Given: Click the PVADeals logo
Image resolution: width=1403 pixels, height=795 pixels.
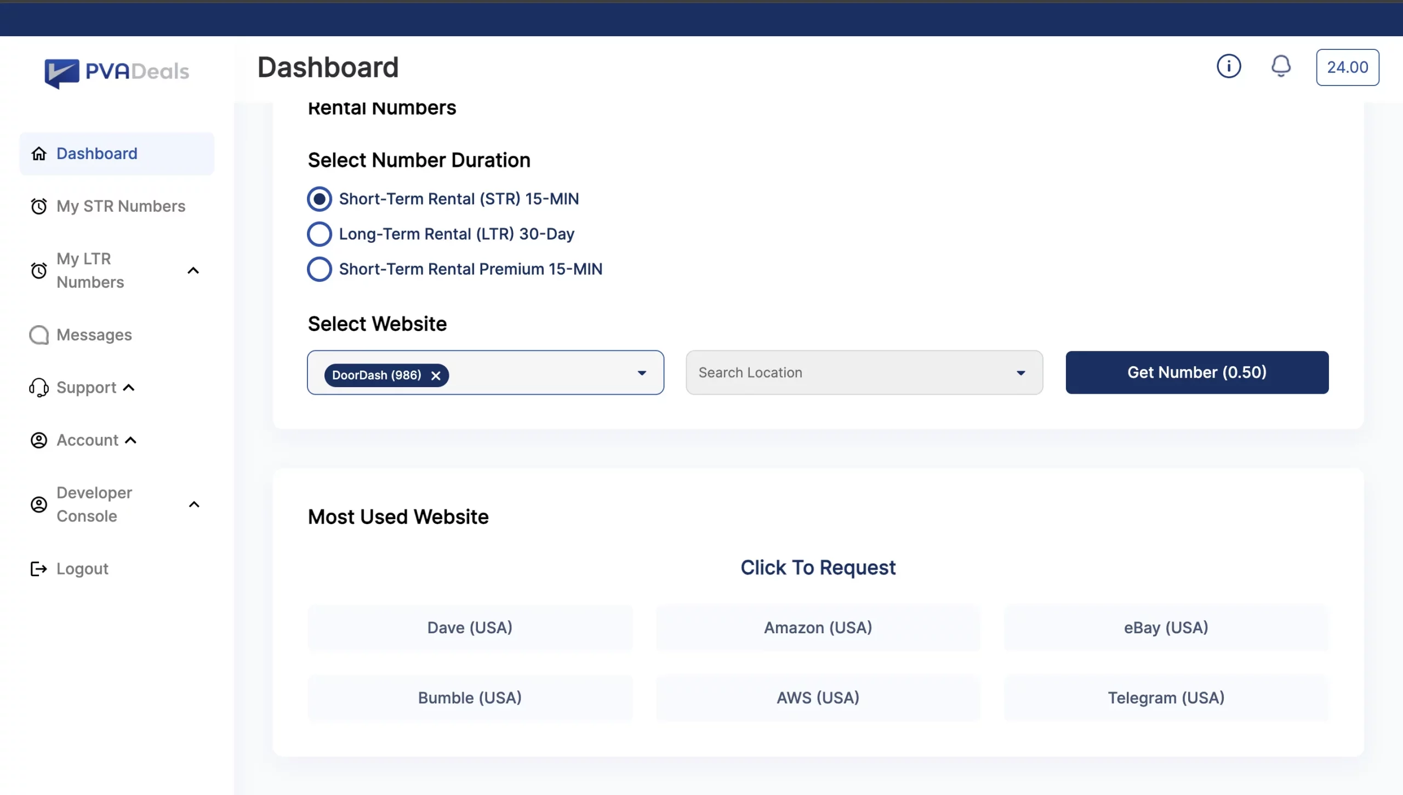Looking at the screenshot, I should point(117,72).
